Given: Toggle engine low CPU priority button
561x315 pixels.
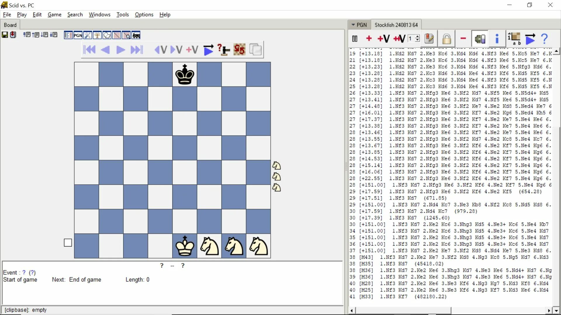Looking at the screenshot, I should coord(480,39).
